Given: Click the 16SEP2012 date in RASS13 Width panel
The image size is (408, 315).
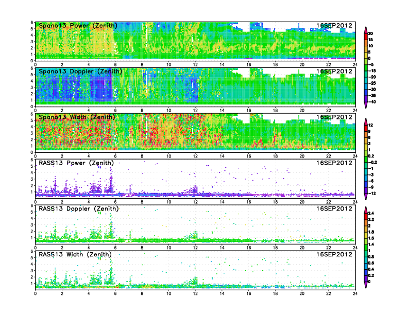Looking at the screenshot, I should coord(334,254).
